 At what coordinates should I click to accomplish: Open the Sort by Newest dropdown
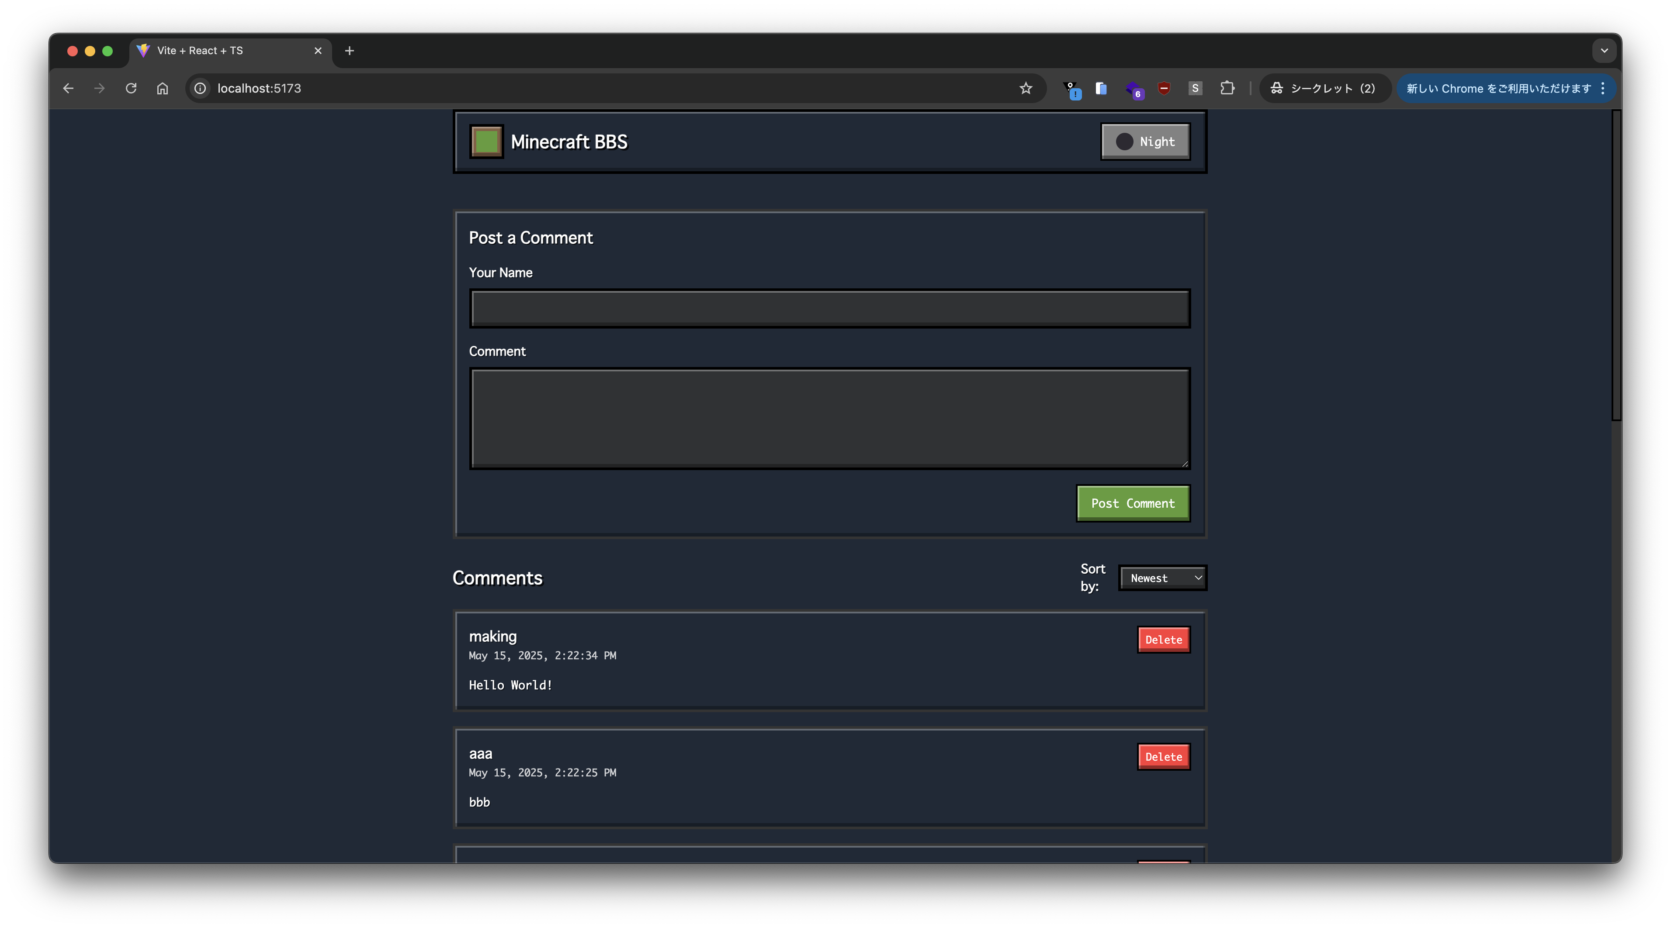[x=1162, y=578]
